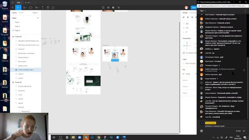Open Page 3 dropdown in layers panel

(36, 13)
